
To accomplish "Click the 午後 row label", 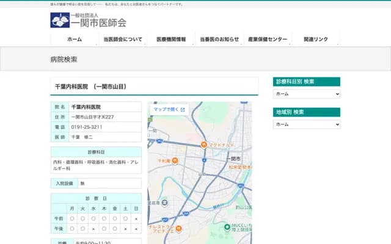I will 59,229.
